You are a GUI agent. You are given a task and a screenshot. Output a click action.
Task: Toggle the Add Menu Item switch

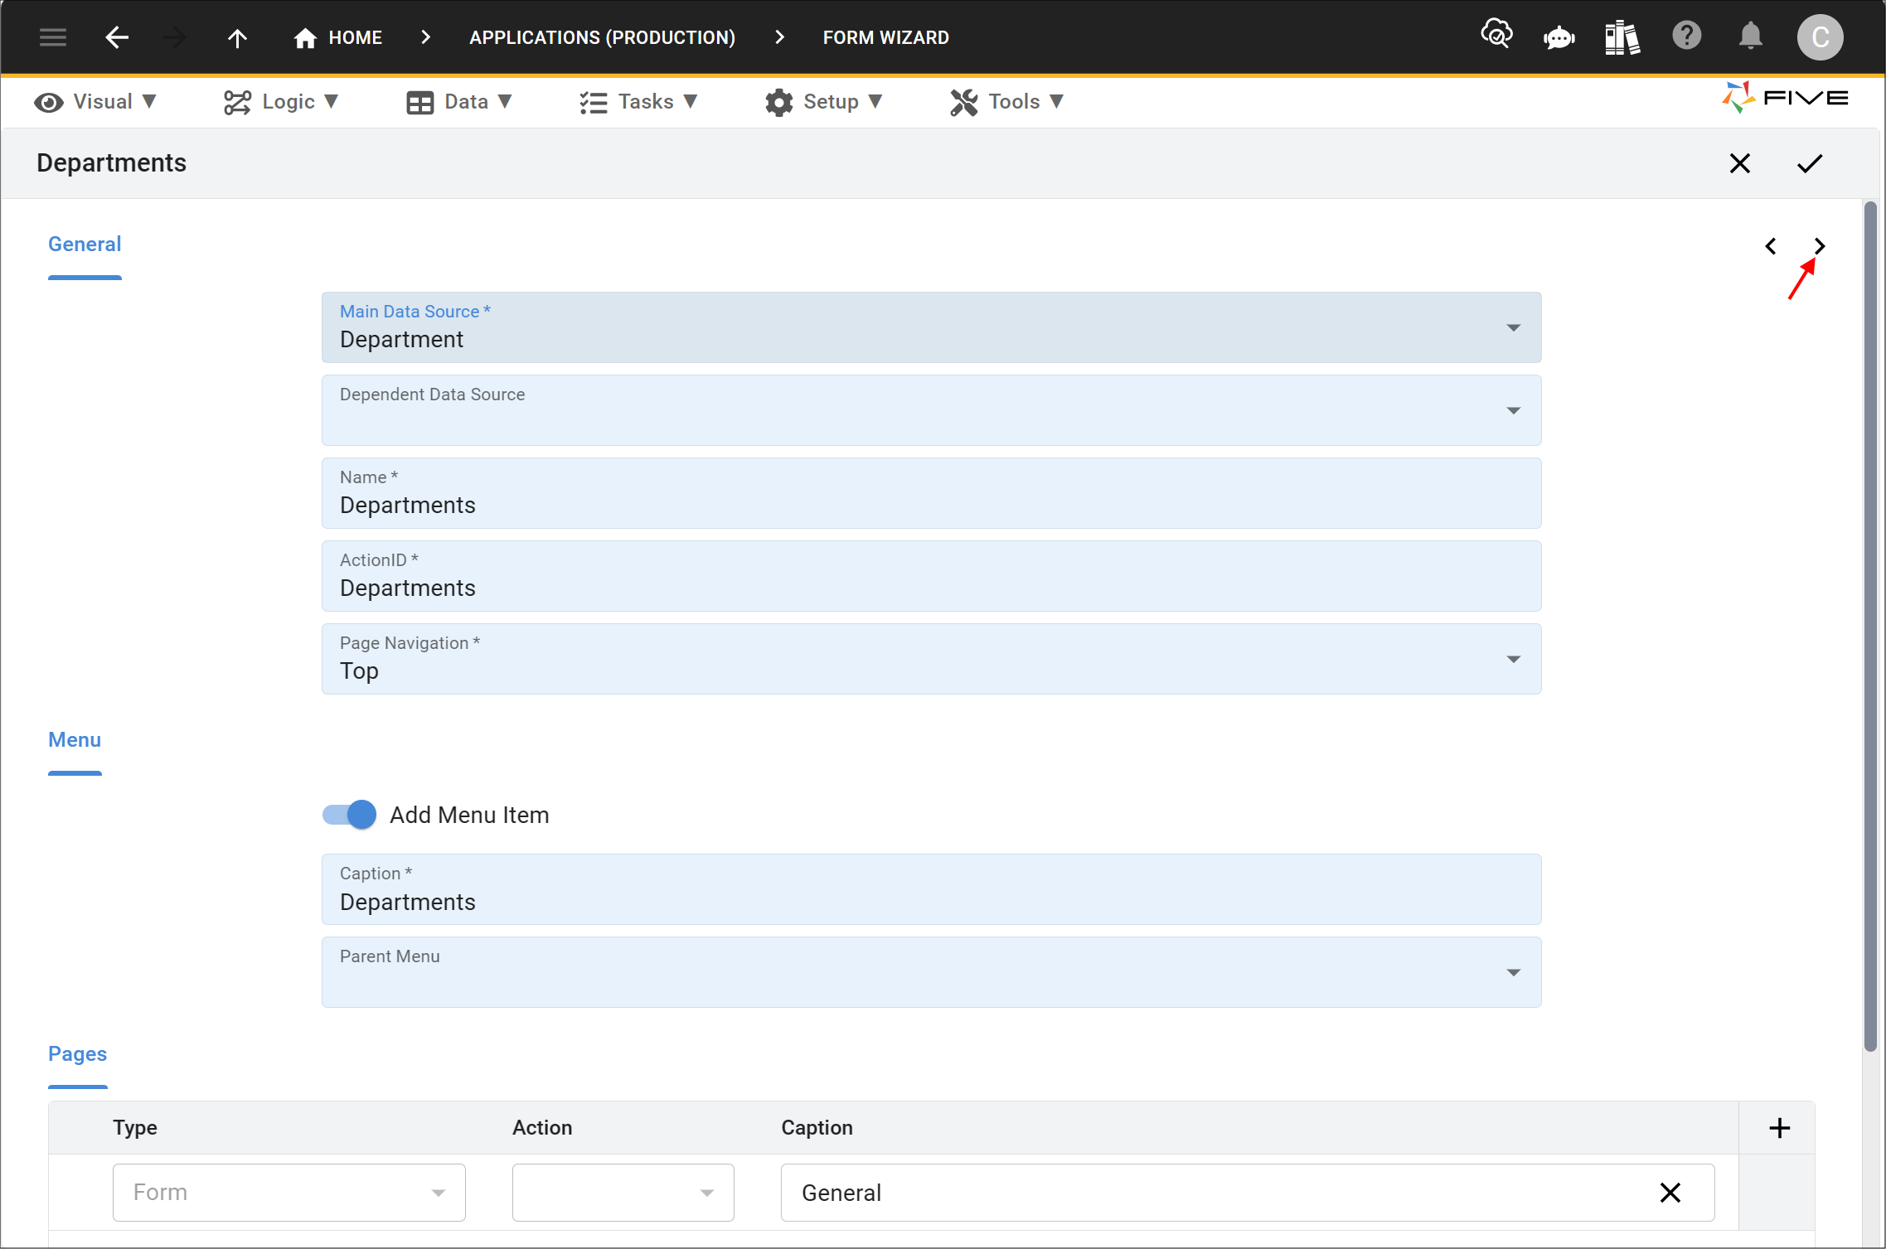click(x=349, y=815)
